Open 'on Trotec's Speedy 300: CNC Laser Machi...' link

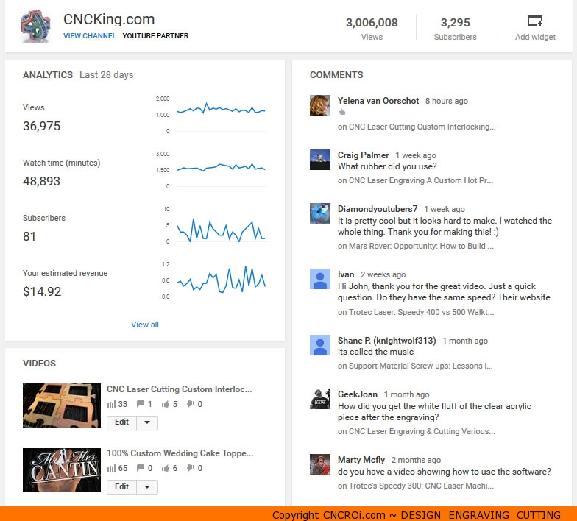click(416, 486)
